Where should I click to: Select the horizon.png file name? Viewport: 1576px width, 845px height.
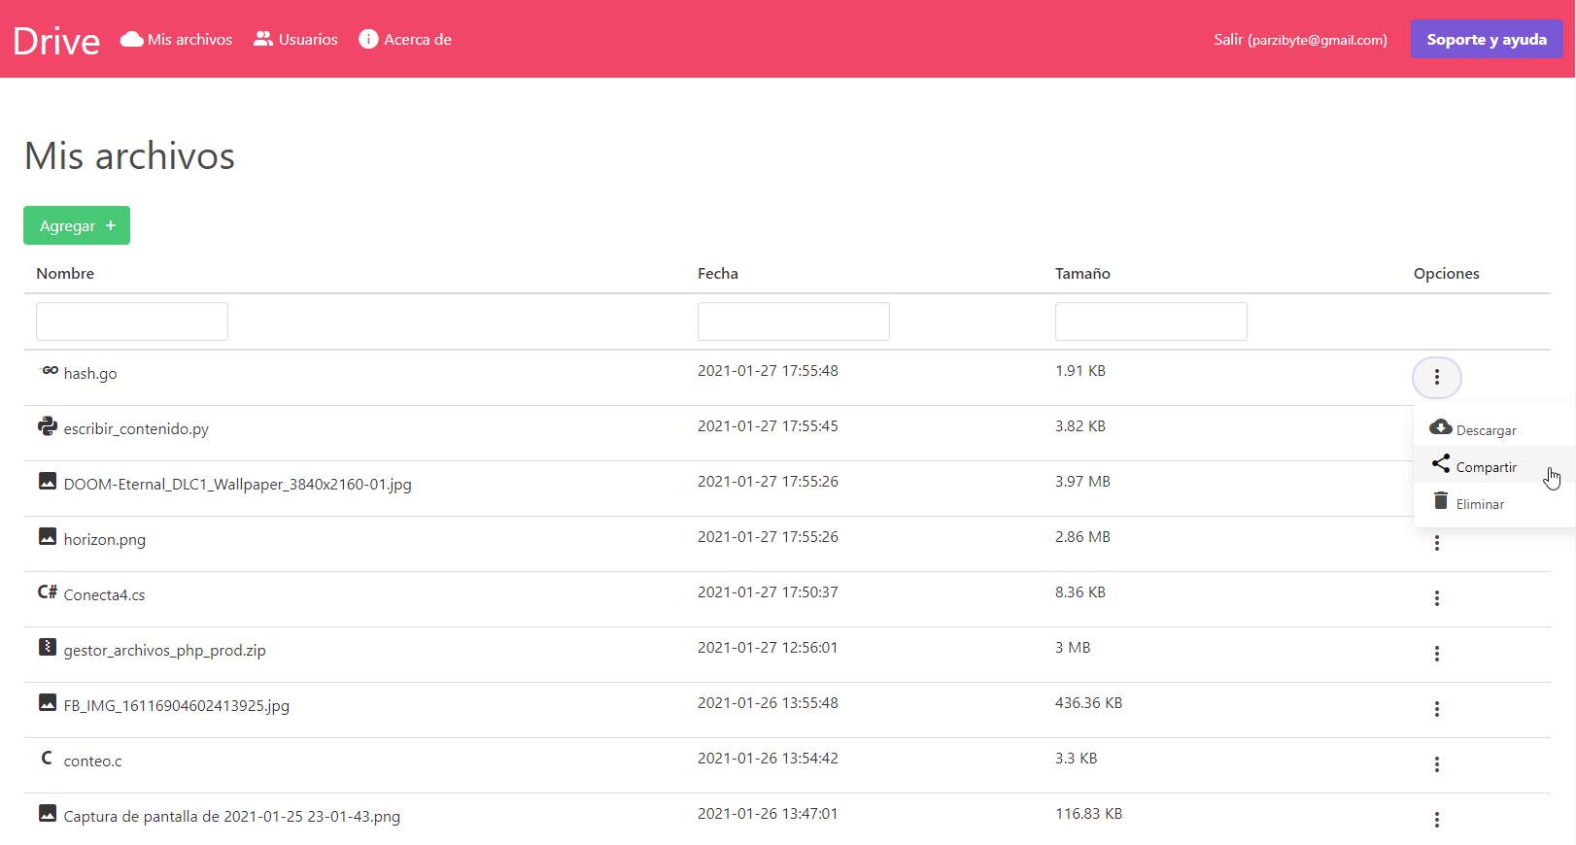point(105,539)
